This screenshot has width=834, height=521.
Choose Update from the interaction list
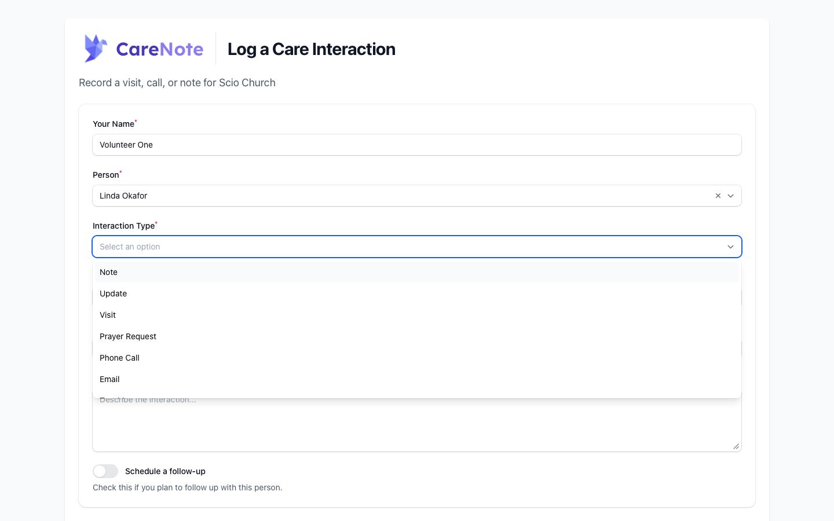click(417, 293)
